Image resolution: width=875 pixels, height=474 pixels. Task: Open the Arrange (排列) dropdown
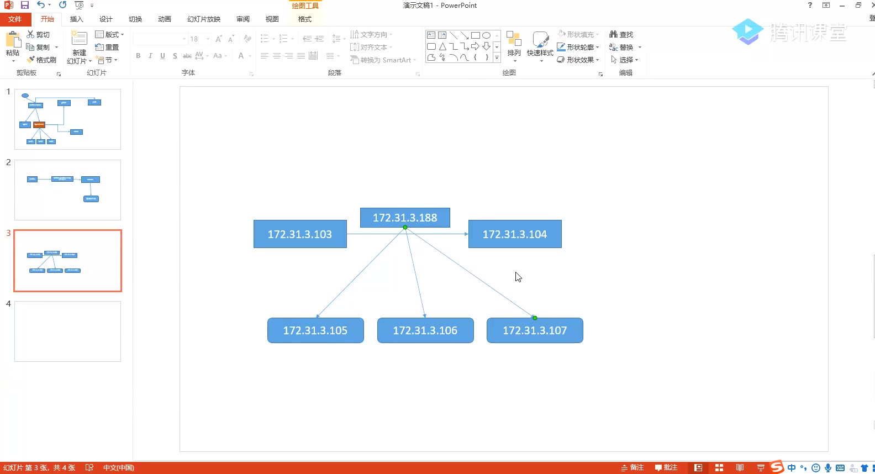514,46
